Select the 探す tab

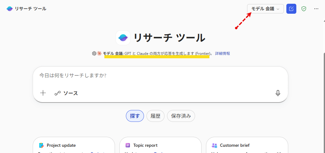(135, 116)
